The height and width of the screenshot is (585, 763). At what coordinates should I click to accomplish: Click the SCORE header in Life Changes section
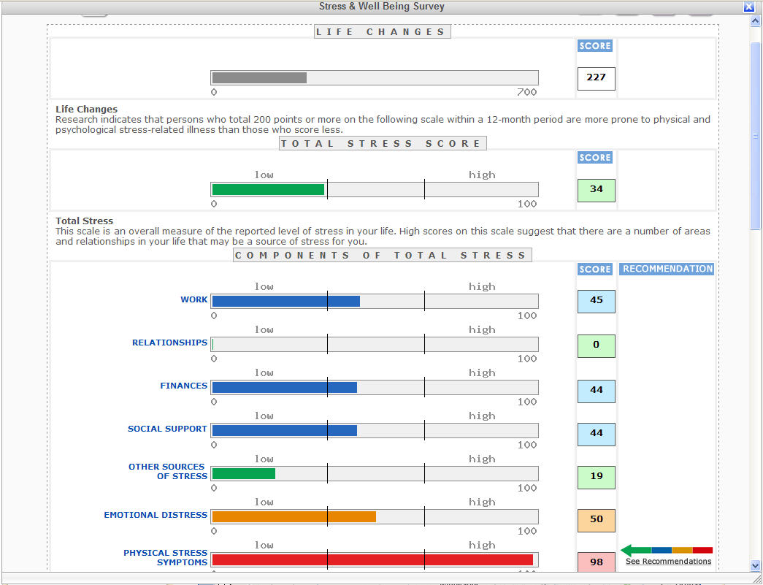coord(594,46)
